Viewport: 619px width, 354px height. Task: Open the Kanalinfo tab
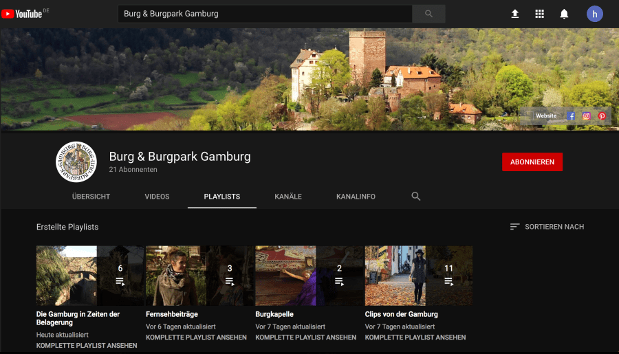coord(356,197)
